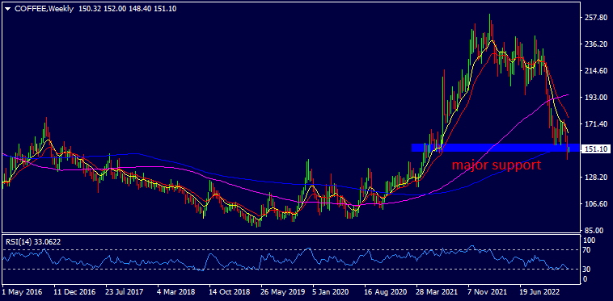Click the 11 Dec 2016 date label
Screen dimensions: 613x301
[74, 291]
